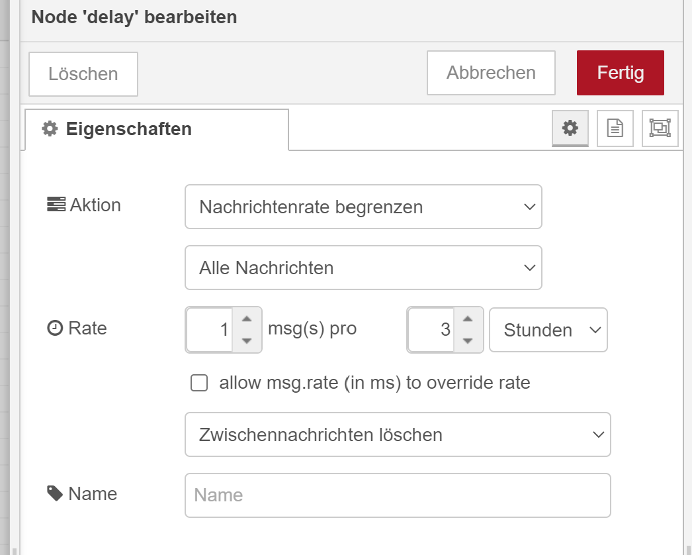Open node appearance settings icon
Viewport: 692px width, 555px height.
pyautogui.click(x=660, y=128)
